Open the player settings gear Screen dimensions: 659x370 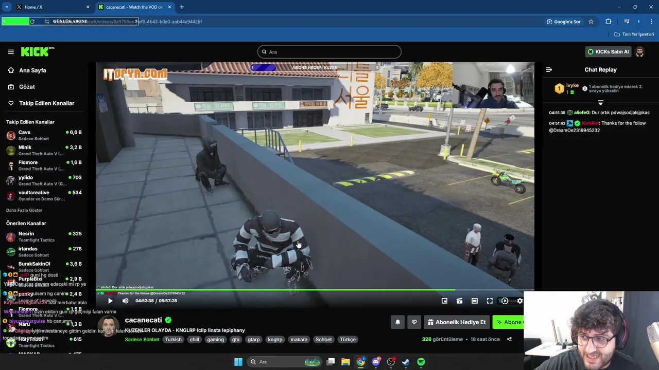(x=519, y=301)
